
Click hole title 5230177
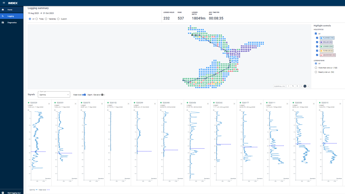point(245,103)
